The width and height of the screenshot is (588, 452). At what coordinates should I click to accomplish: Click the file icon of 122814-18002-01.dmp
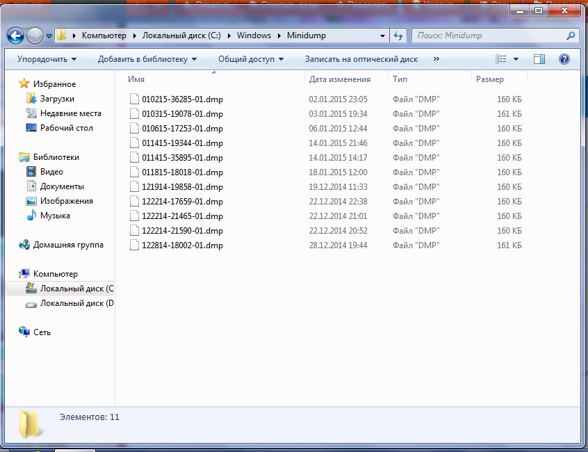click(x=134, y=245)
